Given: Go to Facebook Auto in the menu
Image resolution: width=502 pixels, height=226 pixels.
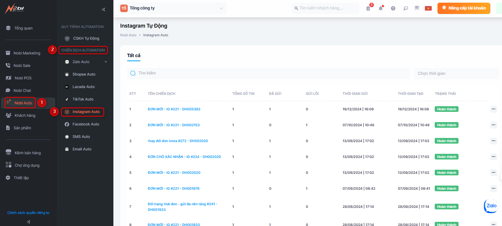Looking at the screenshot, I should click(85, 124).
